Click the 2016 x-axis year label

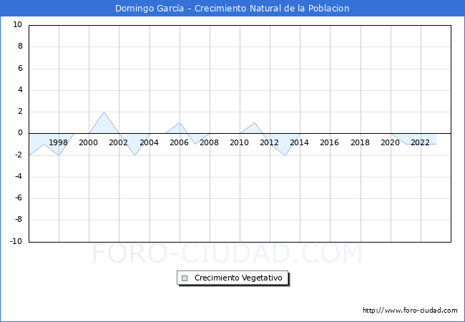(329, 142)
